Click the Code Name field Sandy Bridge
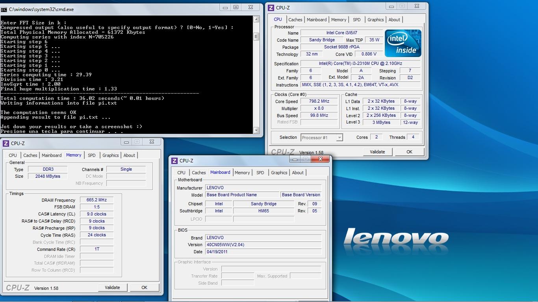Screen dimensions: 538x302 click(x=322, y=40)
